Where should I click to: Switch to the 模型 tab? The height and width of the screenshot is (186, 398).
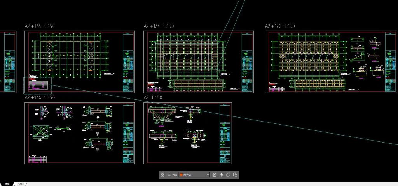tap(7, 184)
